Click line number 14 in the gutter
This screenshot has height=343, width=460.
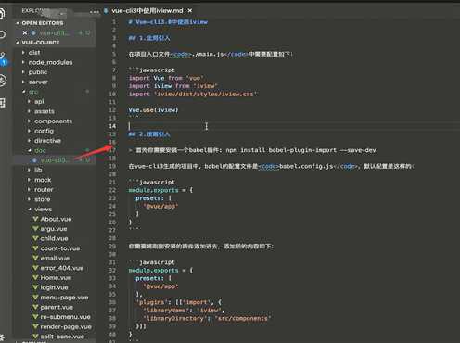click(112, 126)
